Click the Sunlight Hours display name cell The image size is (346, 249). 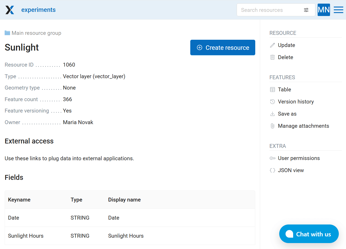[x=126, y=236]
